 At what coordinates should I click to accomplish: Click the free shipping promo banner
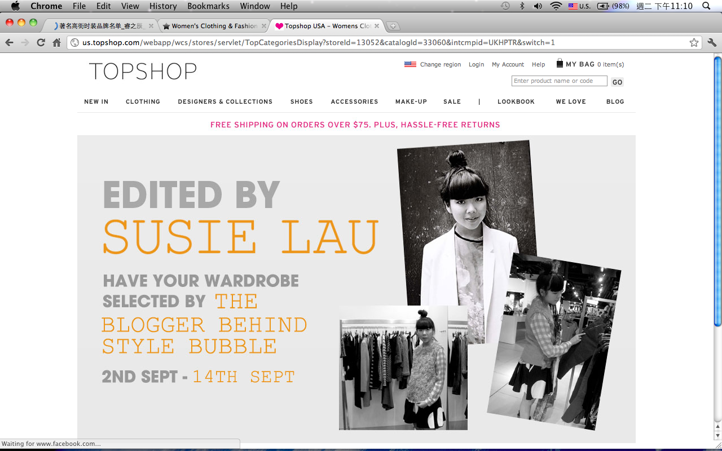click(x=355, y=125)
